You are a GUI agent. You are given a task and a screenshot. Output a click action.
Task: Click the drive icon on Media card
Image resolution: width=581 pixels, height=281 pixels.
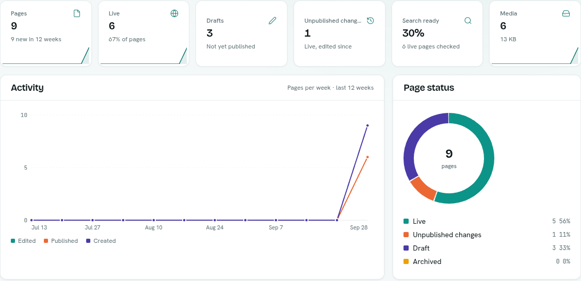pyautogui.click(x=566, y=13)
